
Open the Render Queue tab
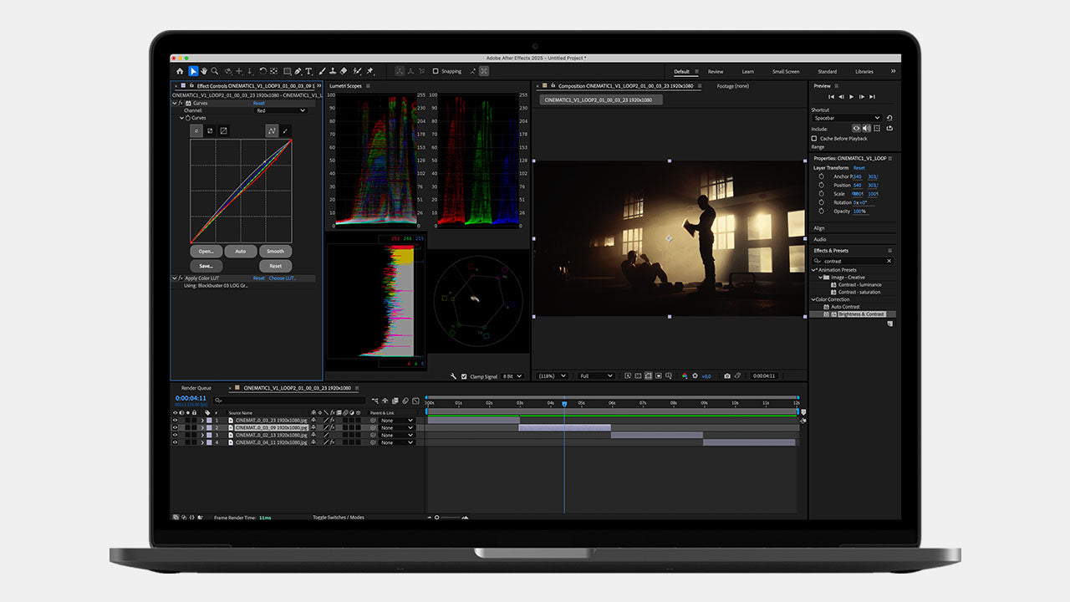[196, 388]
